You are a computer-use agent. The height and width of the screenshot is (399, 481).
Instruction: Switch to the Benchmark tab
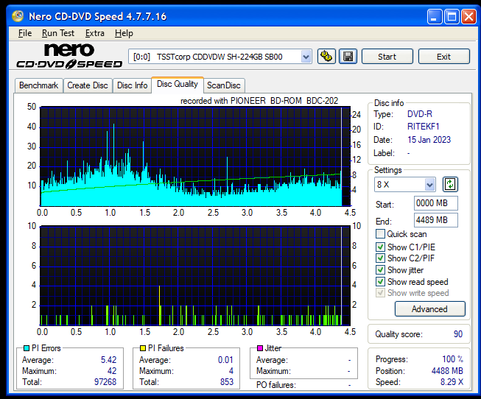[x=38, y=85]
